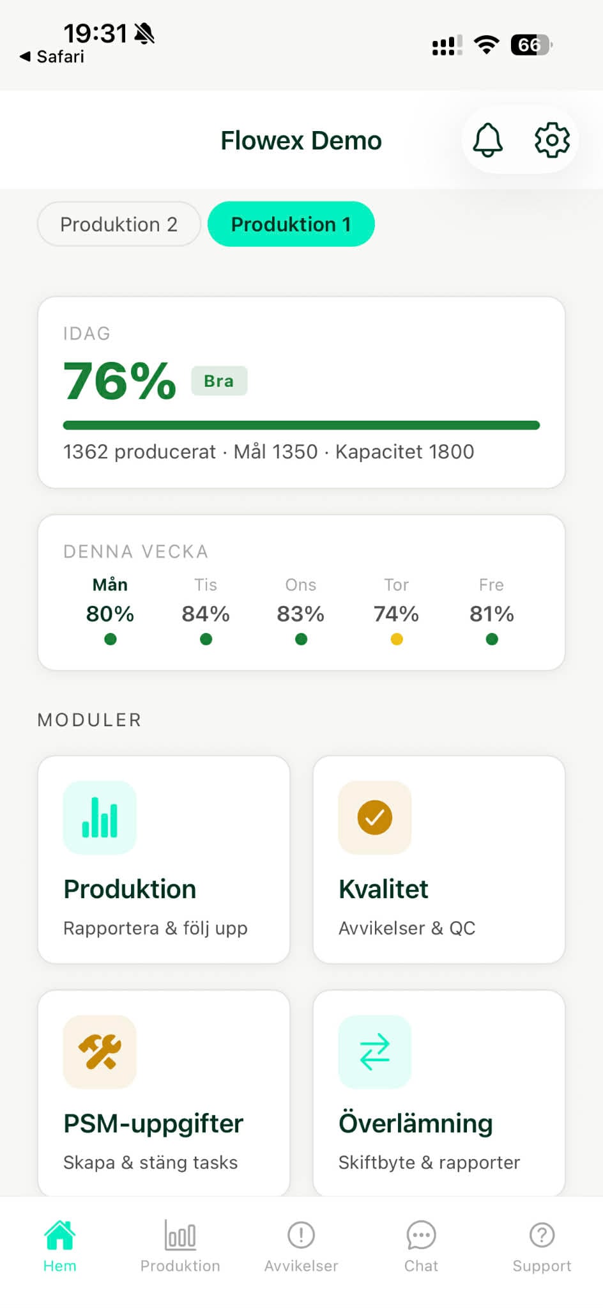Viewport: 603px width, 1308px height.
Task: Open the settings gear icon
Action: tap(552, 139)
